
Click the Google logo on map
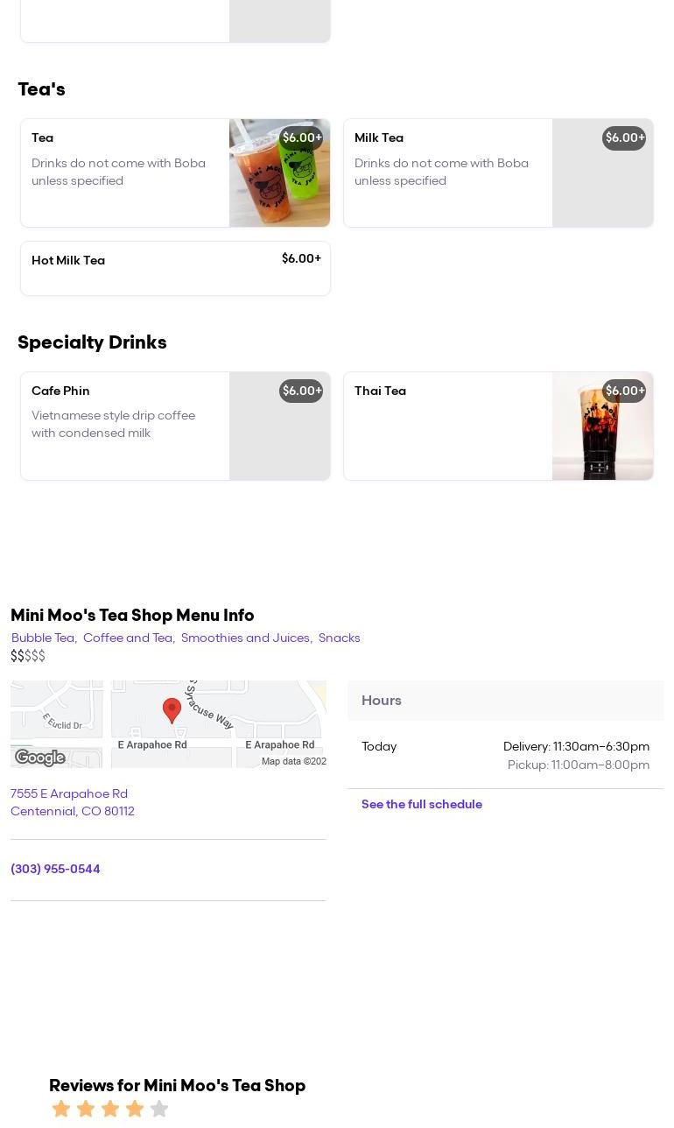(x=40, y=758)
